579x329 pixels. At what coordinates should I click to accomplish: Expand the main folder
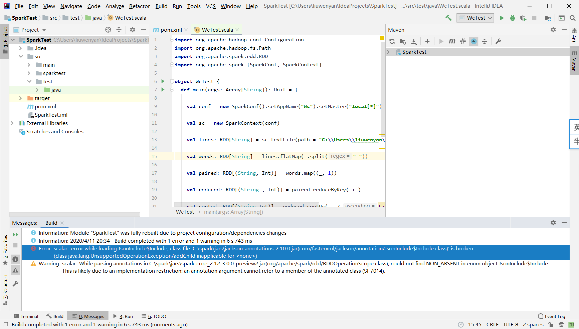click(x=29, y=65)
